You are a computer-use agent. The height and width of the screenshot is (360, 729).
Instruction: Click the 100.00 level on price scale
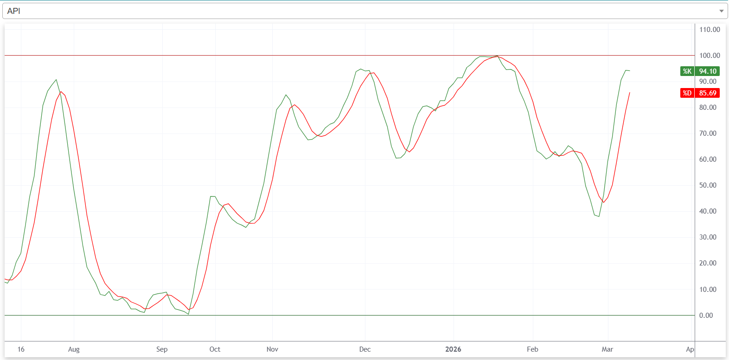pos(710,56)
